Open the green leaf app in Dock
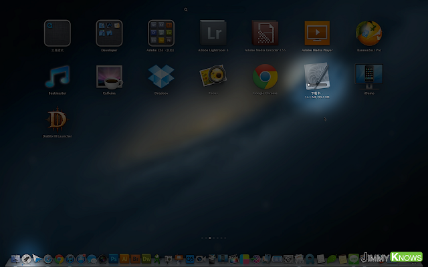 [332, 258]
